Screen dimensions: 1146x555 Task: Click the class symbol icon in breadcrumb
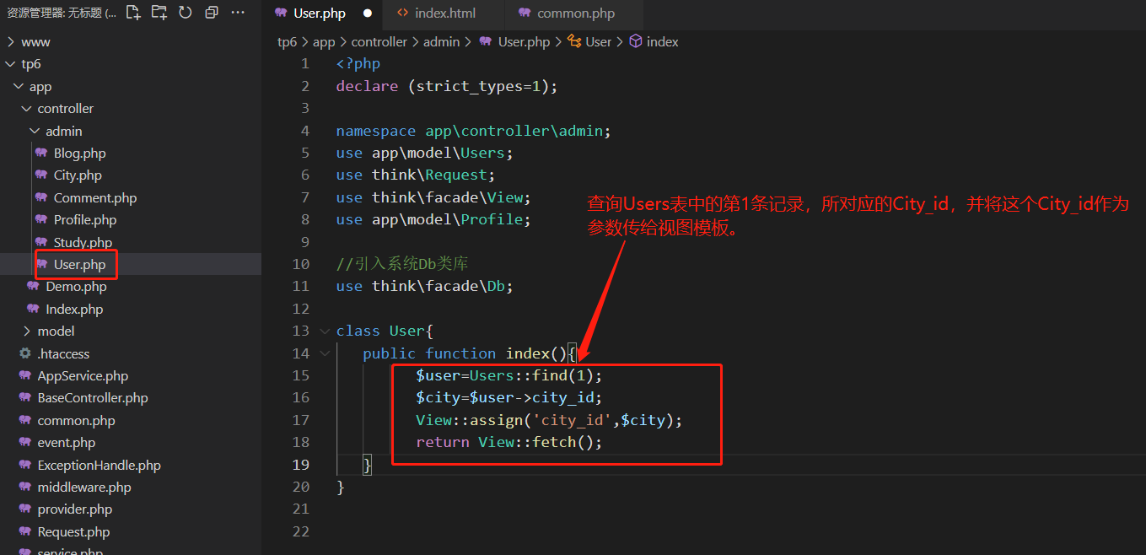(574, 41)
